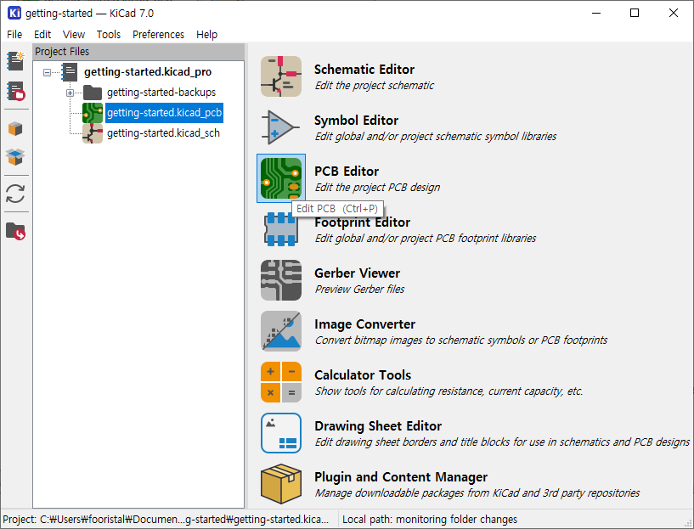The image size is (694, 529).
Task: Click 'Local path: monitoring folder changes' status text
Action: coord(430,520)
